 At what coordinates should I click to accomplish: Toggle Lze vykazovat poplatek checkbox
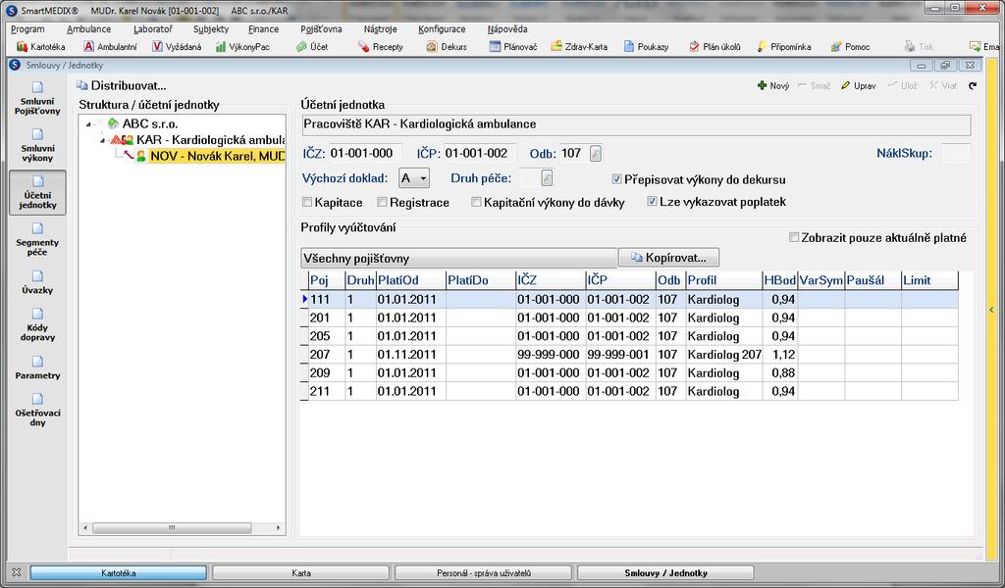click(652, 202)
